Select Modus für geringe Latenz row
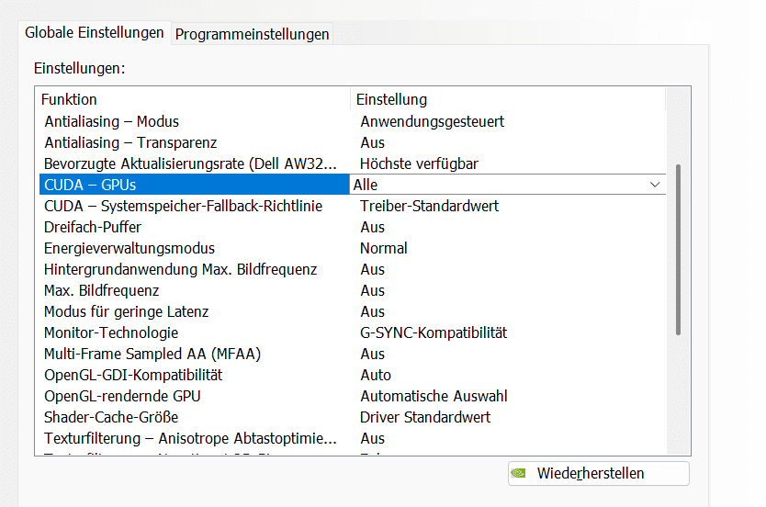Image resolution: width=766 pixels, height=507 pixels. [x=352, y=311]
